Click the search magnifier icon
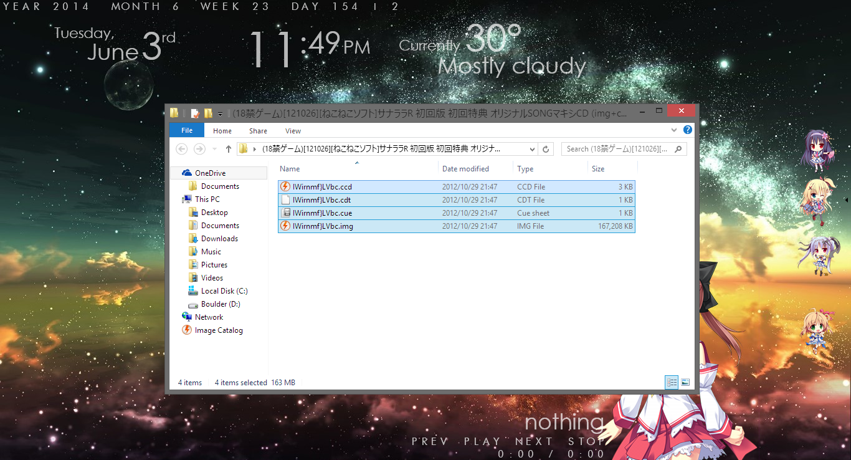 679,149
